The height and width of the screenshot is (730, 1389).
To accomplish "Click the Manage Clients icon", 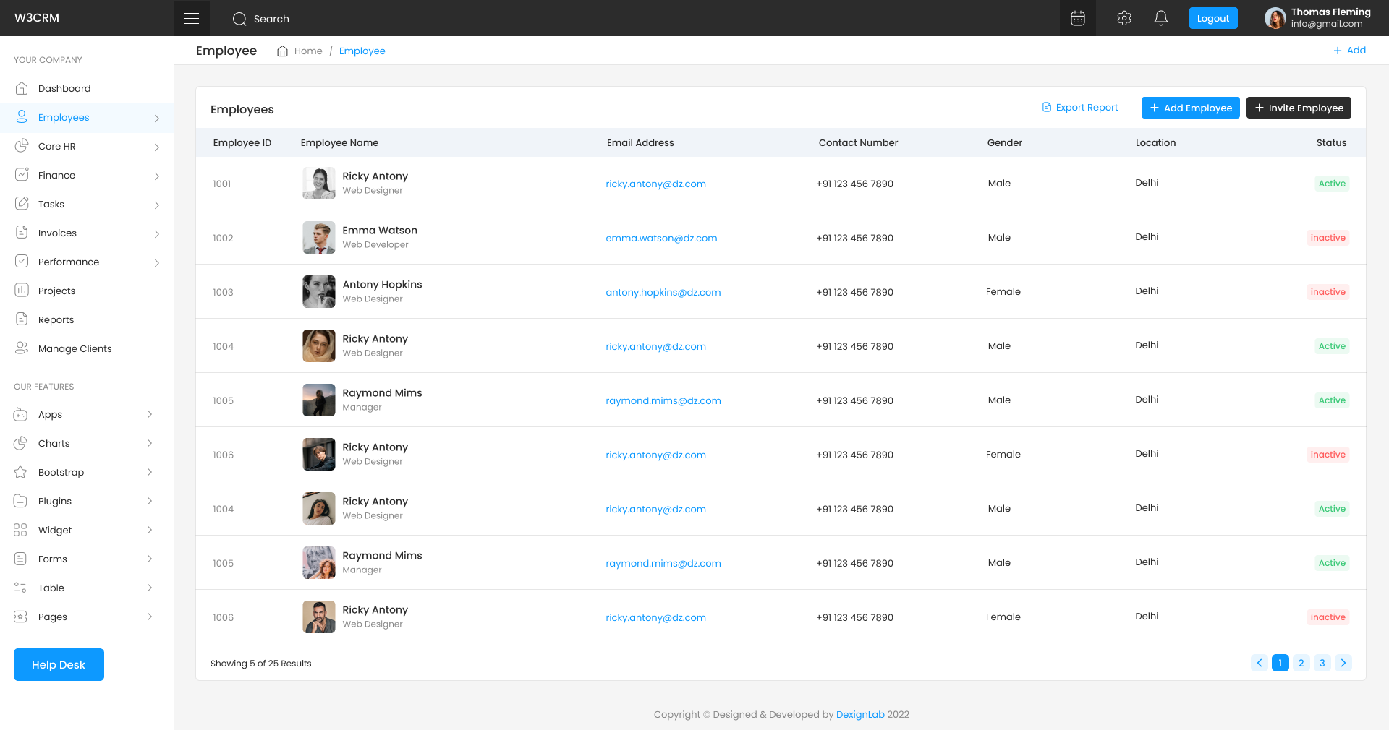I will [22, 348].
